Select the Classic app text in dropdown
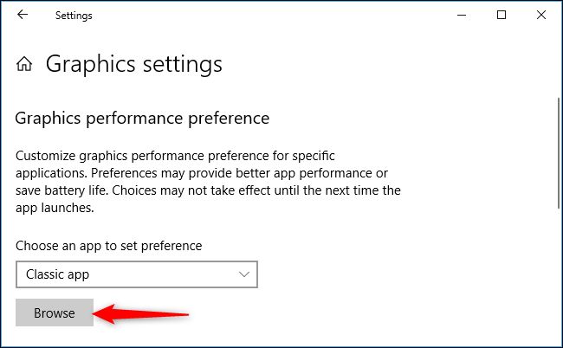Screen dimensions: 563x348 tap(57, 274)
